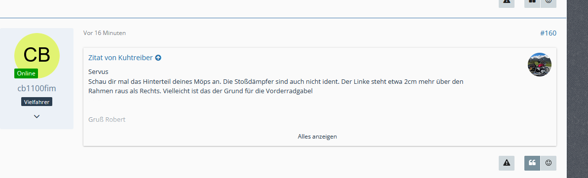Click the quote icon of the previous post
588x178 pixels.
point(532,2)
